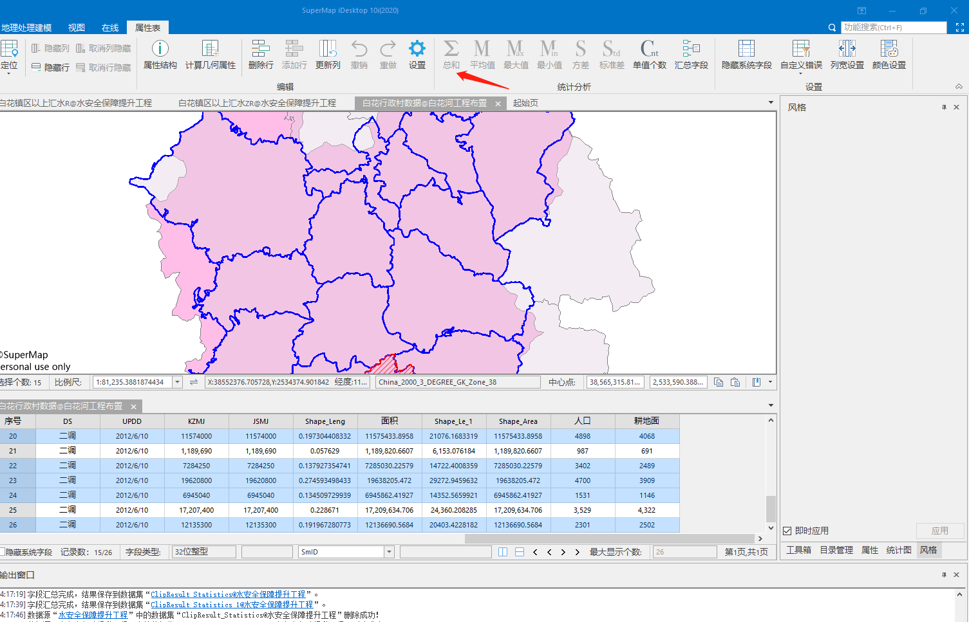The image size is (969, 622).
Task: Open ClipResult_Statistics_1 dataset link
Action: 232,605
